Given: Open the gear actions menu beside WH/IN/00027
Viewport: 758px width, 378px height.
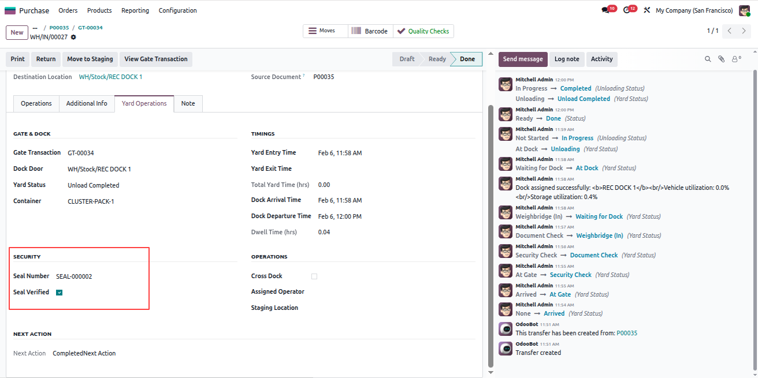Looking at the screenshot, I should coord(73,37).
